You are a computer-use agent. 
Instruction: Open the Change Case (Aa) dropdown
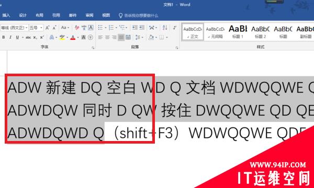65,28
